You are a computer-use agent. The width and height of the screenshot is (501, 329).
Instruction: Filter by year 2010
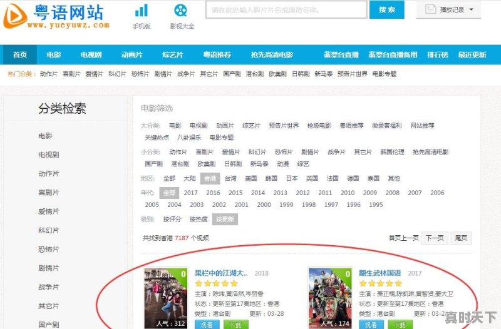click(348, 193)
